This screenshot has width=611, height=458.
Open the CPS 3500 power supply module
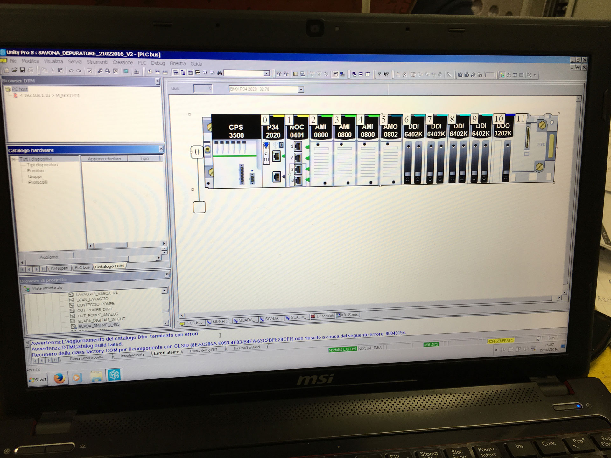click(236, 151)
